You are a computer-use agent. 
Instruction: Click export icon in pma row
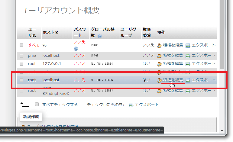[x=188, y=56]
